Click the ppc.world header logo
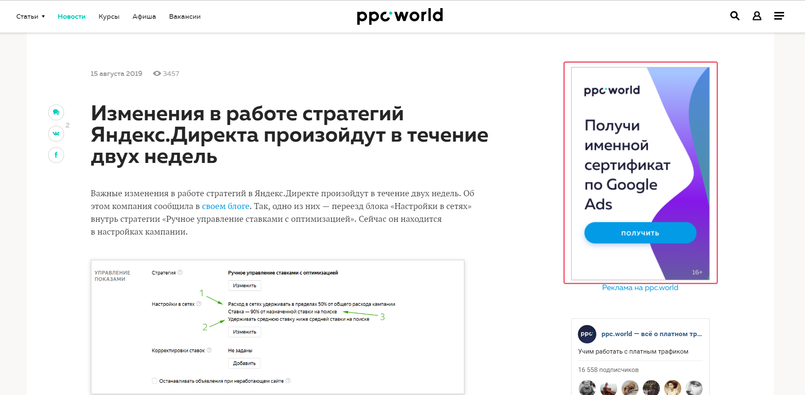Viewport: 805px width, 395px height. tap(400, 16)
